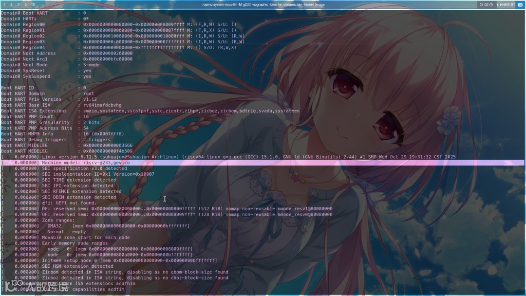The image size is (526, 296).
Task: Click the SBI RFENCE extension detected line
Action: [61, 191]
